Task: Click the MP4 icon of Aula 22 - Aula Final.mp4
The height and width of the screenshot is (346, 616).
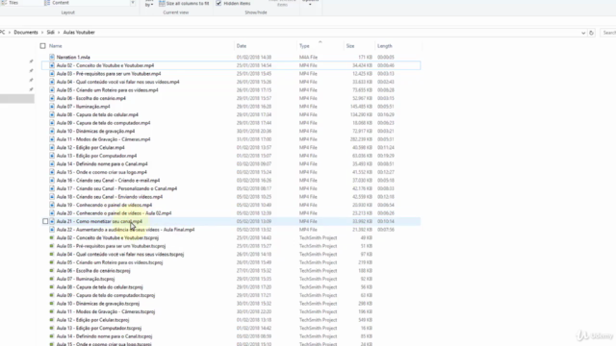Action: click(x=52, y=230)
